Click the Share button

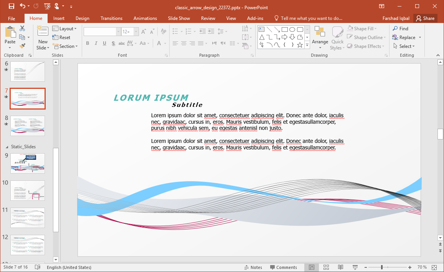pos(425,18)
